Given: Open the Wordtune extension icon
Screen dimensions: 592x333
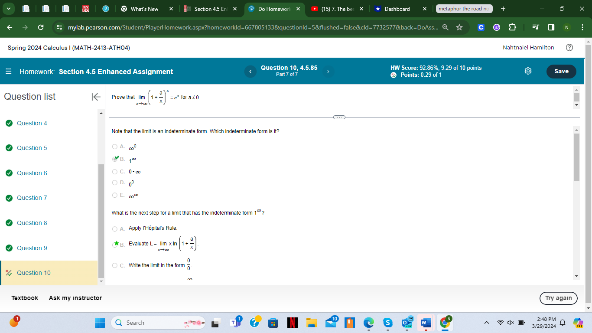Looking at the screenshot, I should click(x=496, y=27).
